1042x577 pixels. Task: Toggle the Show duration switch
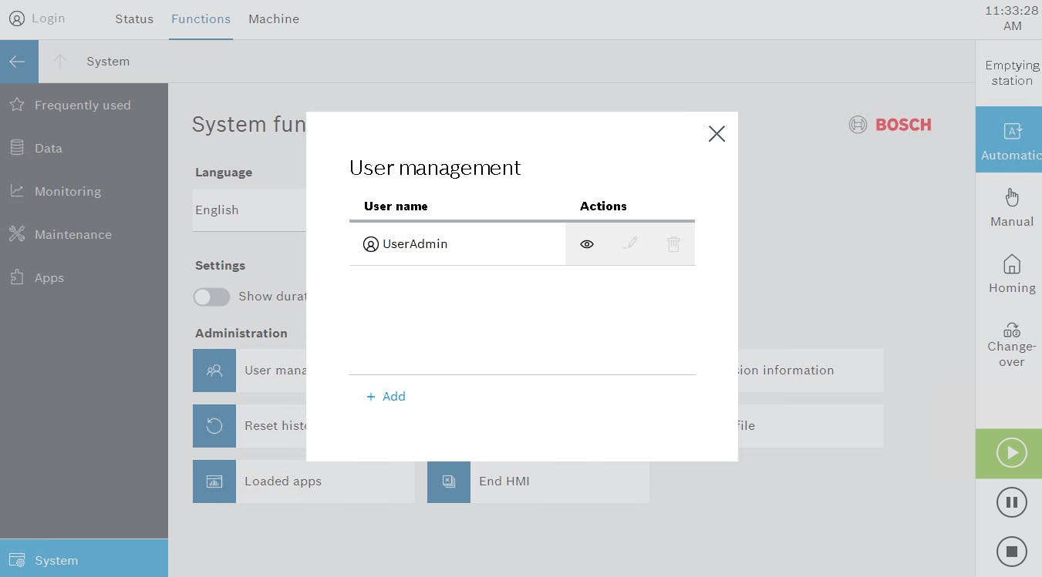click(211, 297)
